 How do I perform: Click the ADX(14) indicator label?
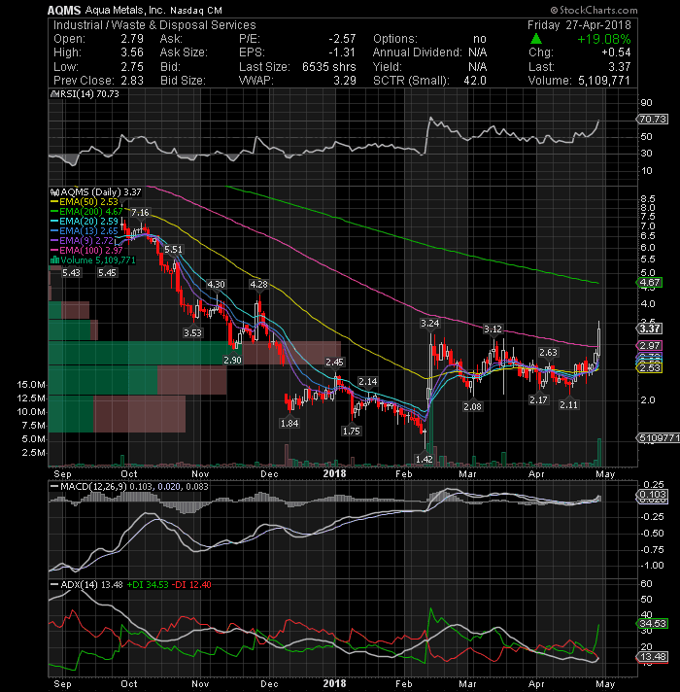coord(79,585)
